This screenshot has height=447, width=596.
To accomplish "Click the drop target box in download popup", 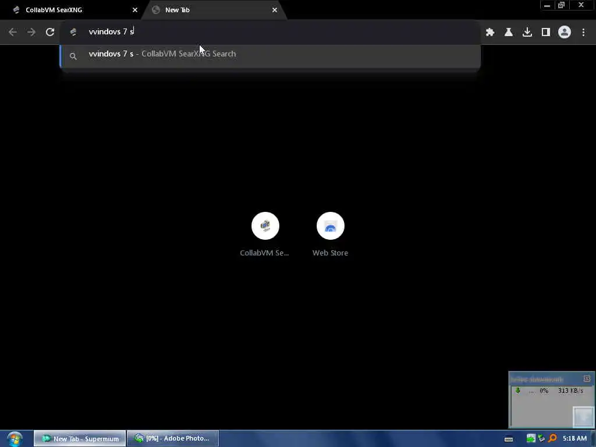I will [x=583, y=417].
